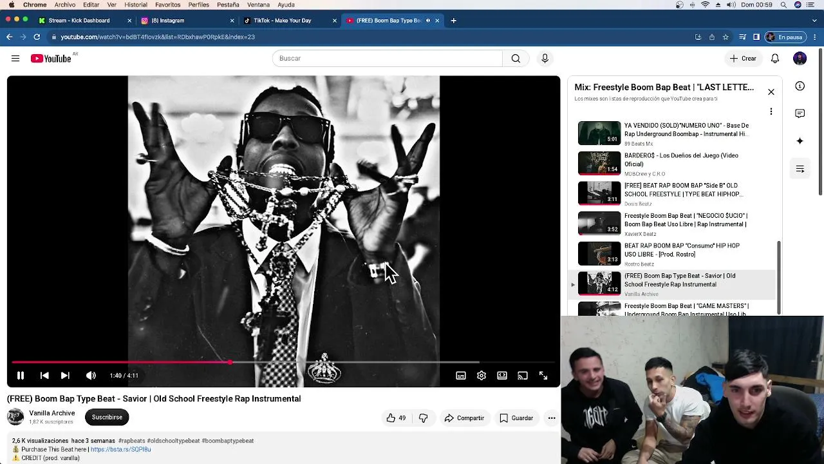Open the Guardar save-to-playlist menu
The image size is (824, 464).
517,418
